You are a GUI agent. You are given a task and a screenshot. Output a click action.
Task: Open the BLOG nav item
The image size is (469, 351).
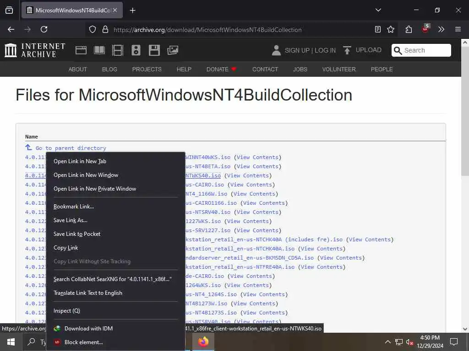[109, 69]
